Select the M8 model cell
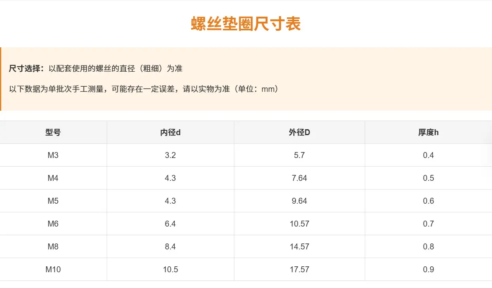Viewport: 492px width, 288px height. coord(53,247)
